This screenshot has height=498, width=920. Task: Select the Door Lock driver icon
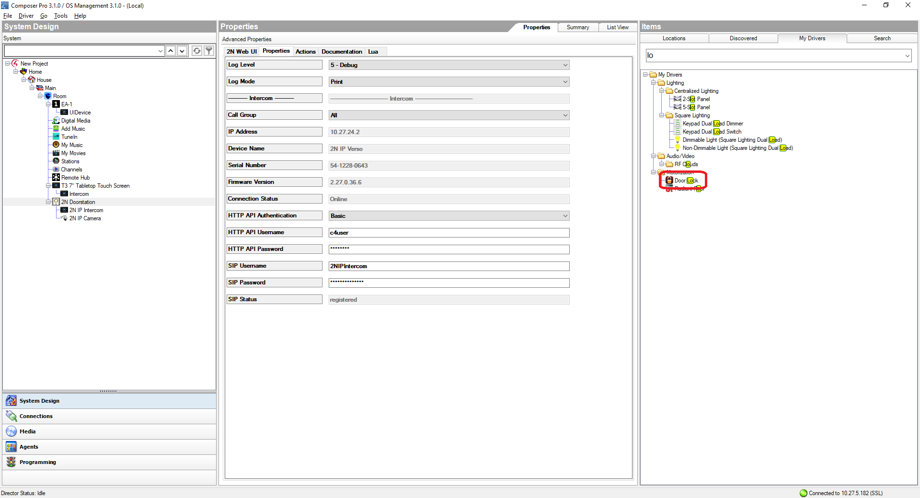pyautogui.click(x=669, y=181)
